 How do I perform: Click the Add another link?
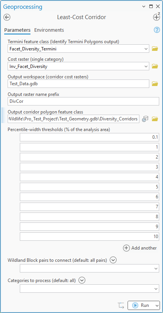pos(144,248)
